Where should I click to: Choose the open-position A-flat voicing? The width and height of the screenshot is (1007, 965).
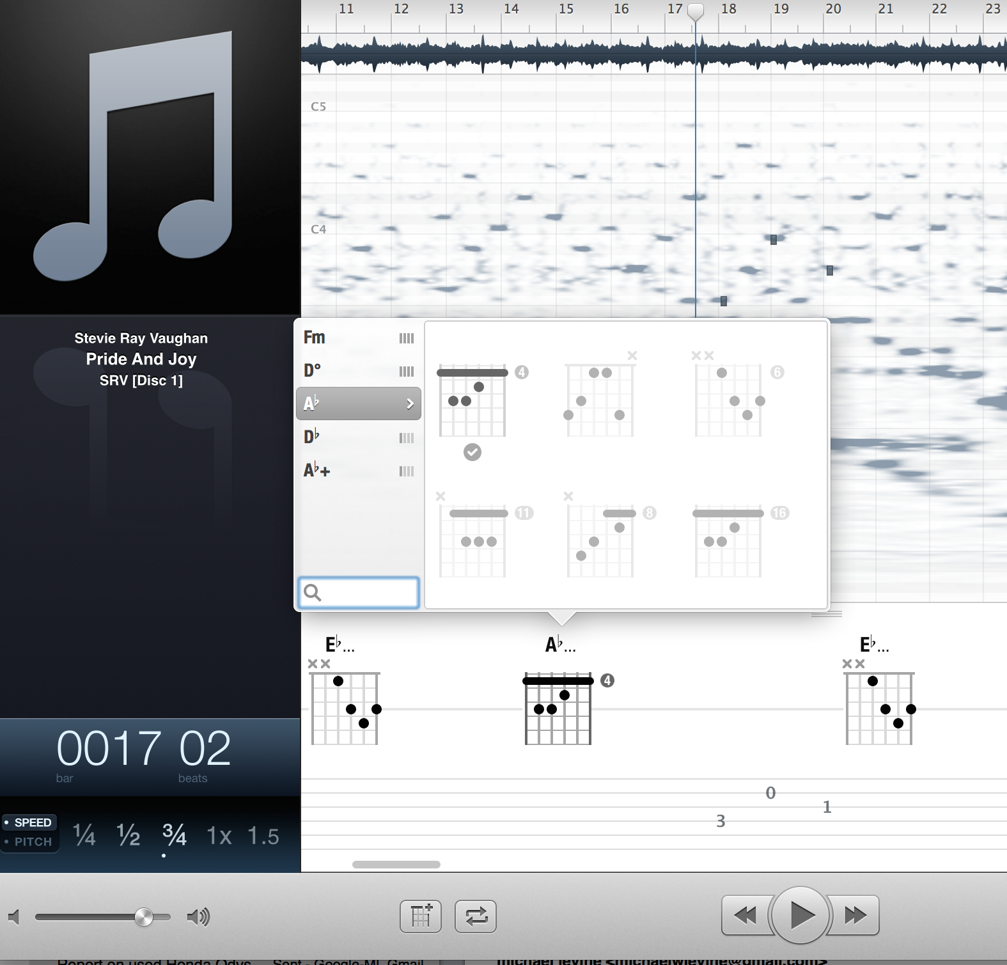(x=600, y=395)
